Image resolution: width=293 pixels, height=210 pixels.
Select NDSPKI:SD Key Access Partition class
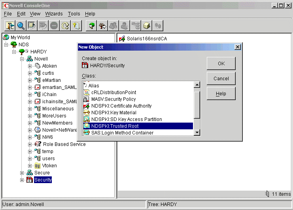(x=138, y=119)
